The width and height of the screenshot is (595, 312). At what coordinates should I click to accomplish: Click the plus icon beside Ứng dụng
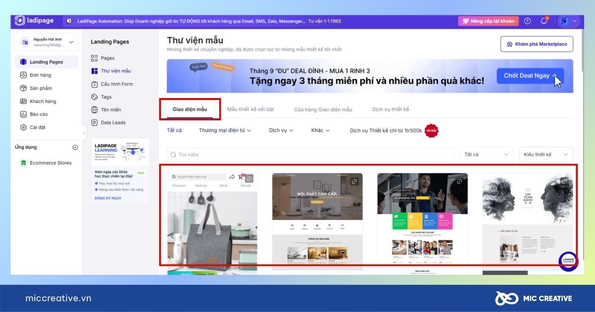click(75, 148)
